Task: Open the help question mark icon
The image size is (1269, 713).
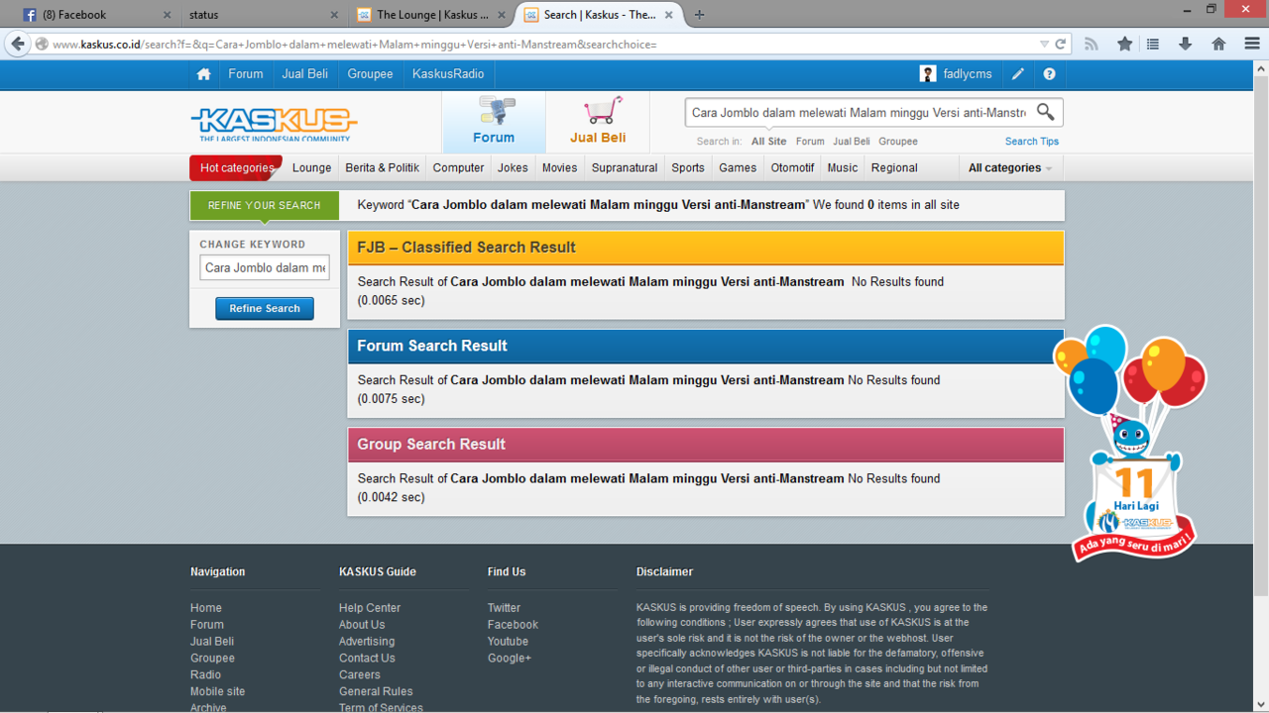Action: coord(1049,74)
